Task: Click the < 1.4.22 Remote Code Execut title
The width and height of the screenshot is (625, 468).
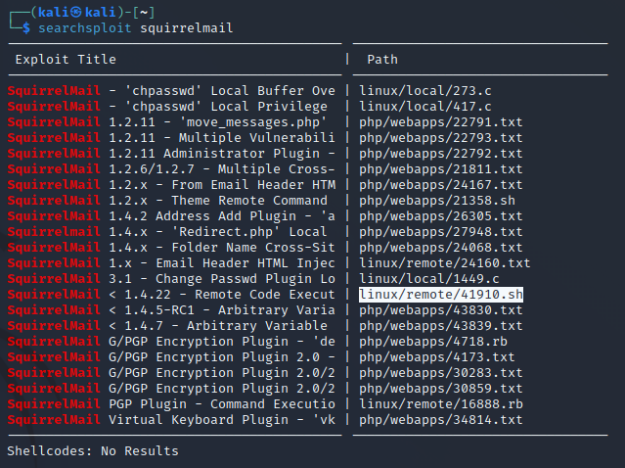Action: pos(171,295)
